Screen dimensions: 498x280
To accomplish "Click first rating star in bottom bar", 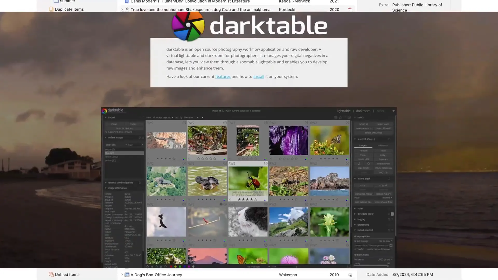I will click(x=148, y=267).
